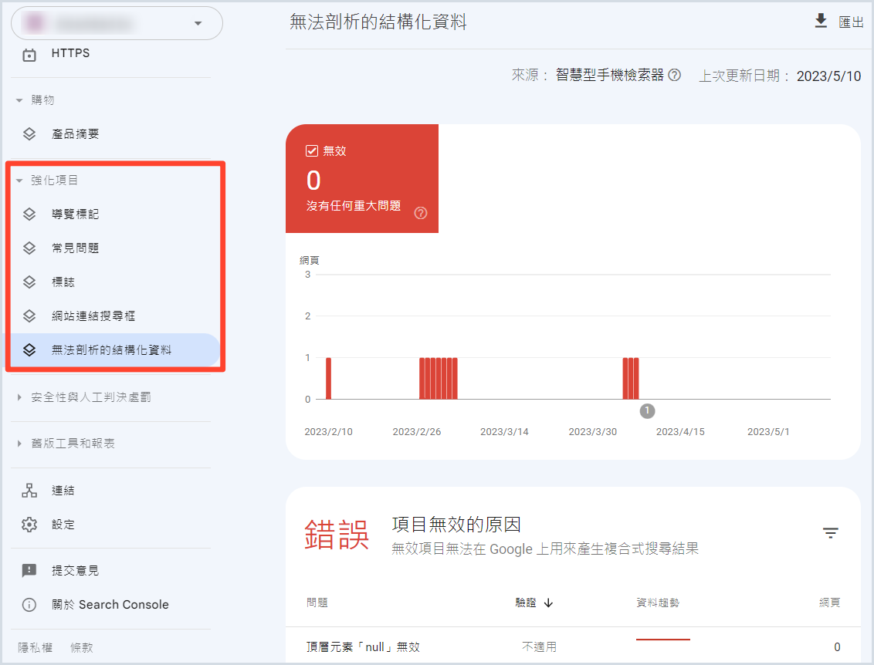Expand the 舊版工具和報表 section
Screen dimensions: 874x665
[20, 444]
